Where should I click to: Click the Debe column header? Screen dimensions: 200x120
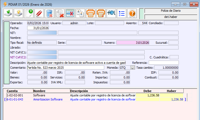click(147, 91)
